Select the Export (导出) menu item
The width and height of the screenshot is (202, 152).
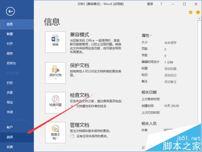17,102
